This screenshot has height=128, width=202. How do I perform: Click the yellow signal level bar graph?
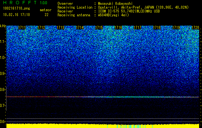tap(103, 126)
